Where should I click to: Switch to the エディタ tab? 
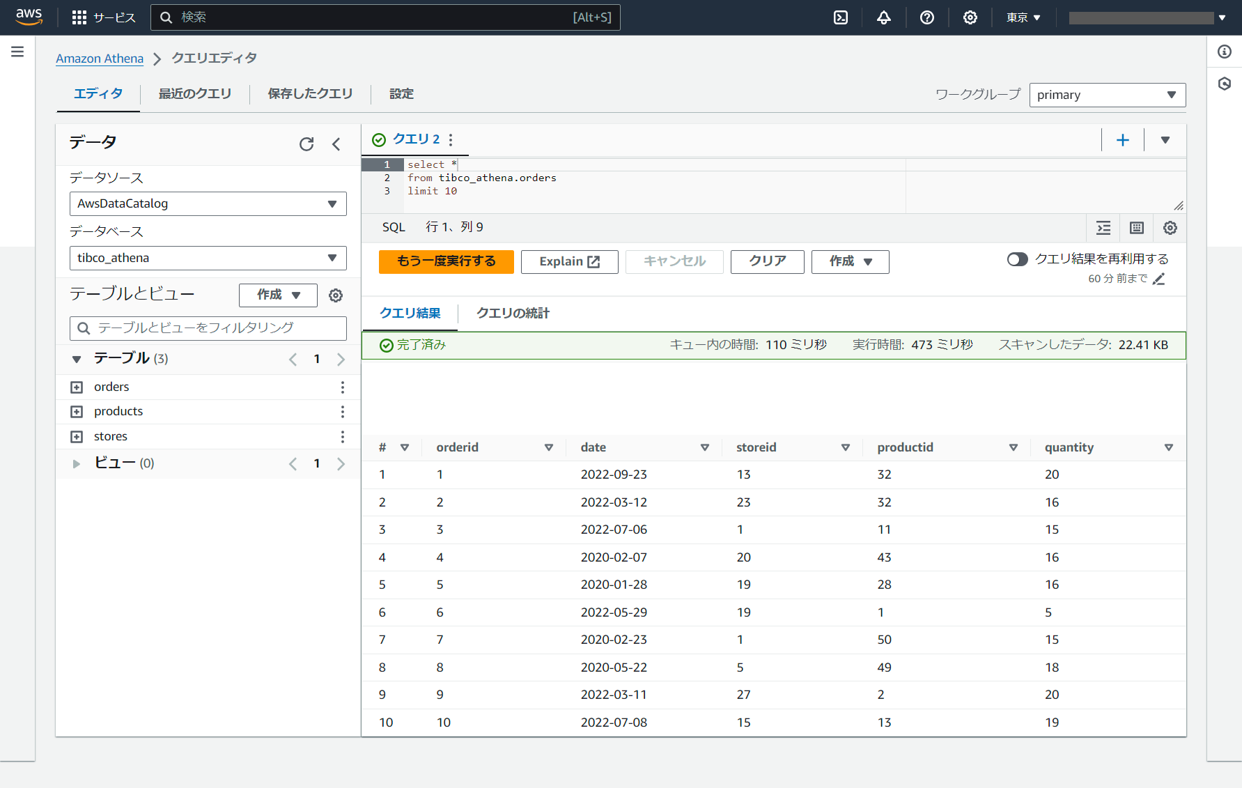point(98,93)
